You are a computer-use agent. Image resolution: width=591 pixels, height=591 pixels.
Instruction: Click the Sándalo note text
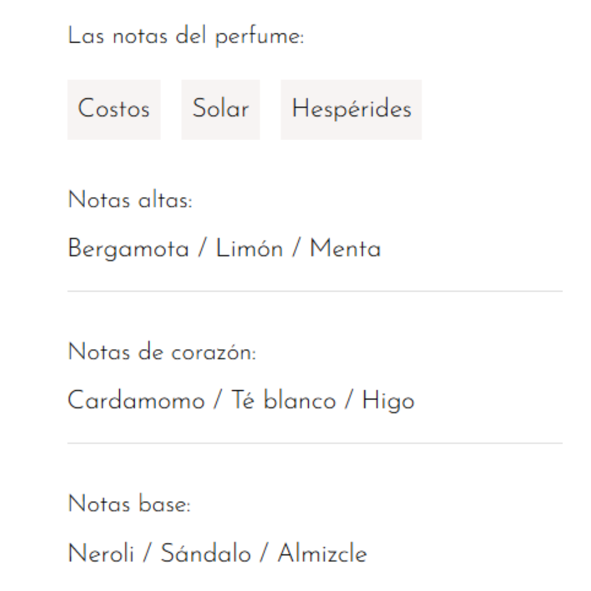206,554
